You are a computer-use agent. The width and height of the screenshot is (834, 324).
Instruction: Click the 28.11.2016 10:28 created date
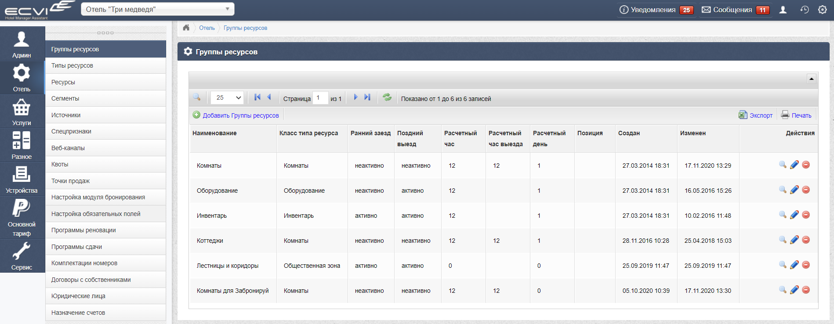coord(645,241)
